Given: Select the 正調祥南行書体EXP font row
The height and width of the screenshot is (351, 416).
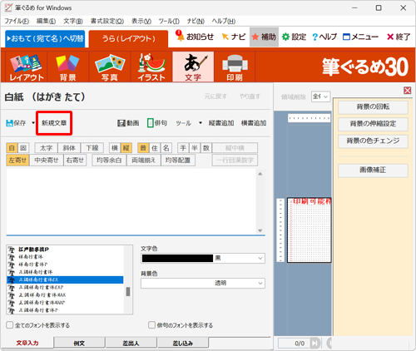Looking at the screenshot, I should 65,287.
